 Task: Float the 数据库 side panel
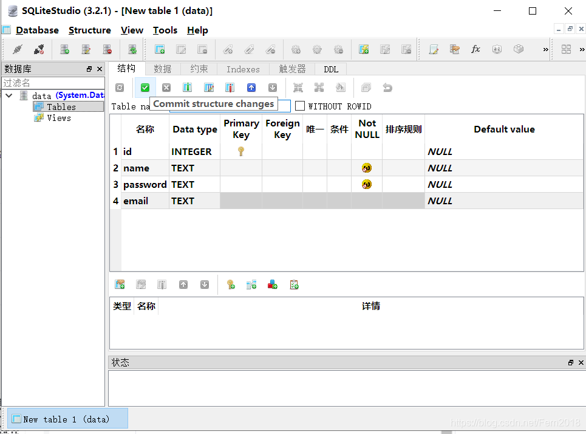coord(89,69)
